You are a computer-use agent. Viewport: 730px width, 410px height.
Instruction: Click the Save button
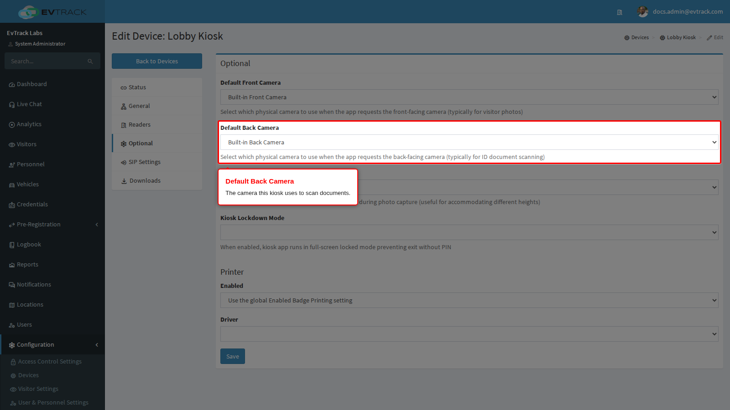233,356
